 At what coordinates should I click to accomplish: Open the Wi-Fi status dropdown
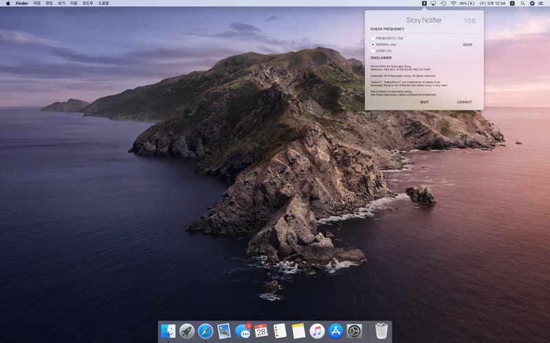[453, 3]
